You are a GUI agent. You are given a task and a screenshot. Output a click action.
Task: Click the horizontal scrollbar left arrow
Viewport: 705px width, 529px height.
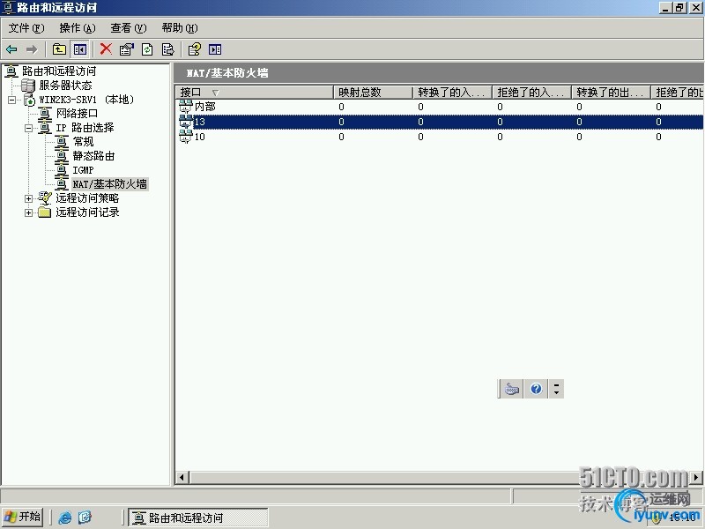[x=182, y=477]
